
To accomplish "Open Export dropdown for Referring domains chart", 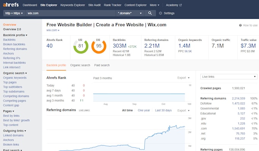I will 183,111.
